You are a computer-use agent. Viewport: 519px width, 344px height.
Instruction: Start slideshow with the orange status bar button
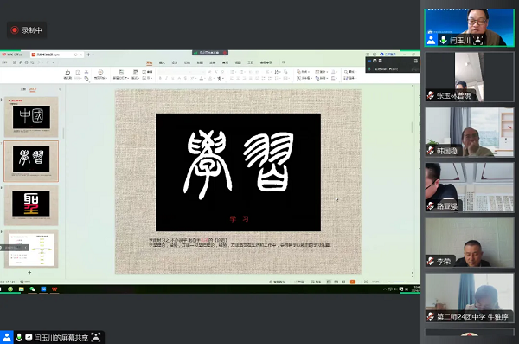point(353,282)
